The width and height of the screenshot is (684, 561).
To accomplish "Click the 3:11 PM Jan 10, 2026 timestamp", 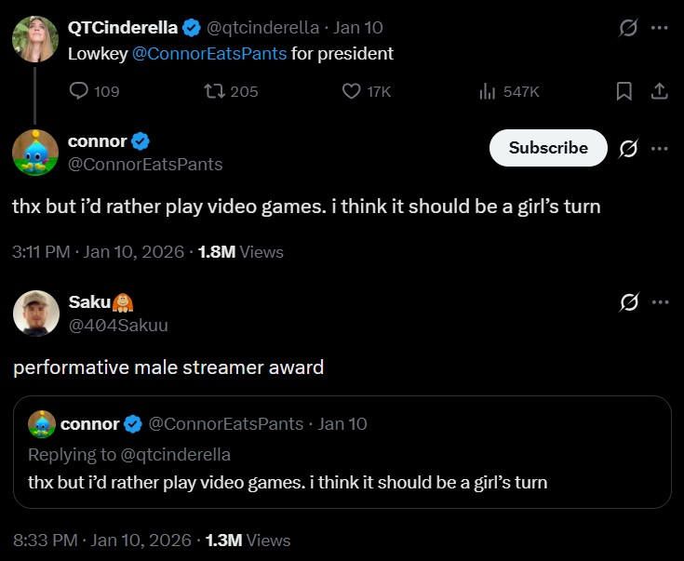I will (x=96, y=251).
